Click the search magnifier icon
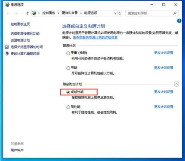This screenshot has width=185, height=161. pos(175,13)
